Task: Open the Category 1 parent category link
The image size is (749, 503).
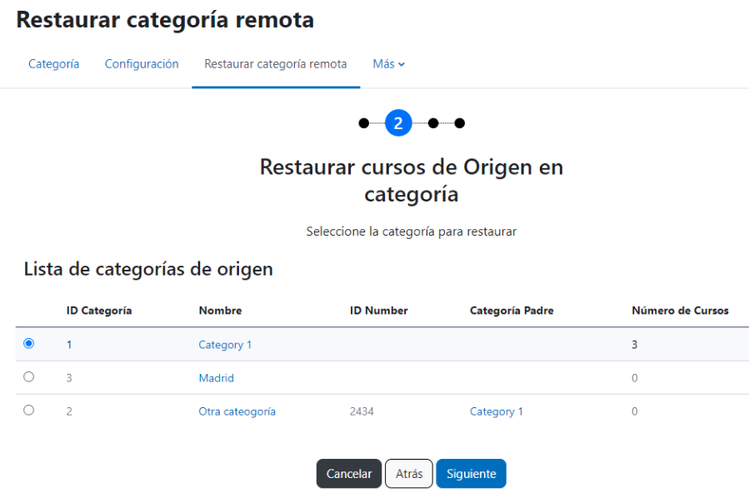Action: 497,411
